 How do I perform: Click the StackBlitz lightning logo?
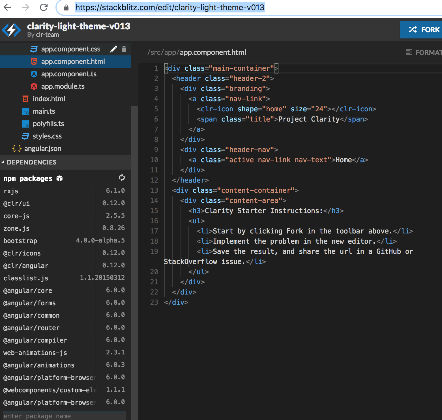tap(11, 30)
